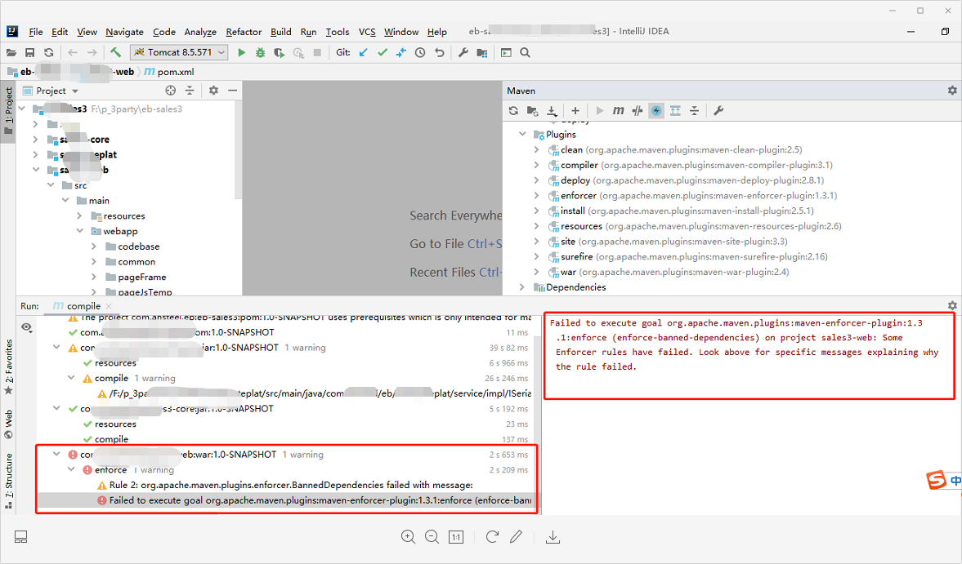The width and height of the screenshot is (962, 564).
Task: Toggle the 1: Project side tool tab
Action: click(8, 112)
